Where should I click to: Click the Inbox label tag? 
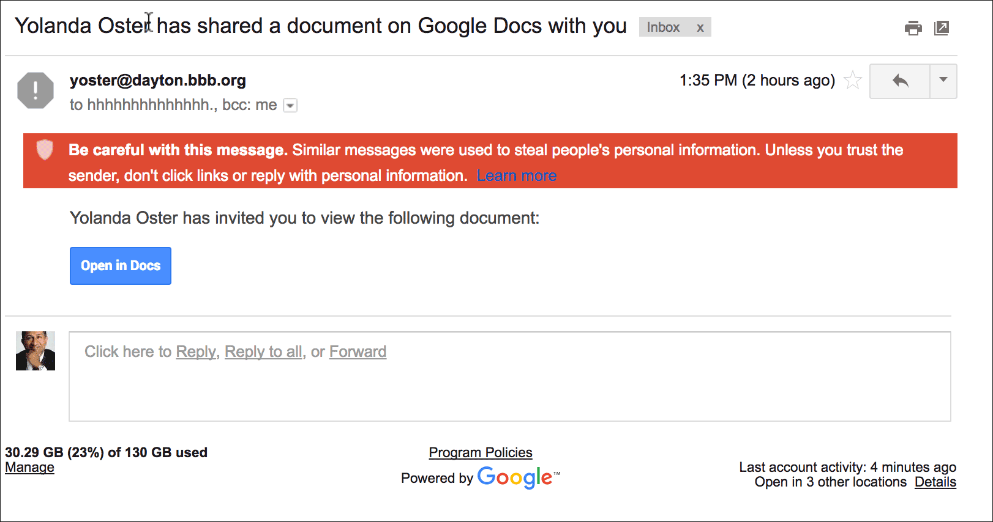tap(663, 28)
